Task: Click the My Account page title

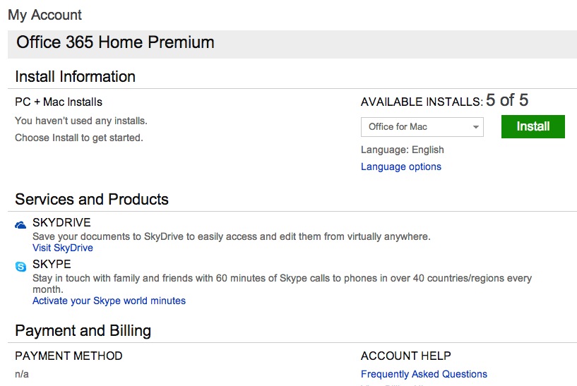Action: (x=44, y=15)
